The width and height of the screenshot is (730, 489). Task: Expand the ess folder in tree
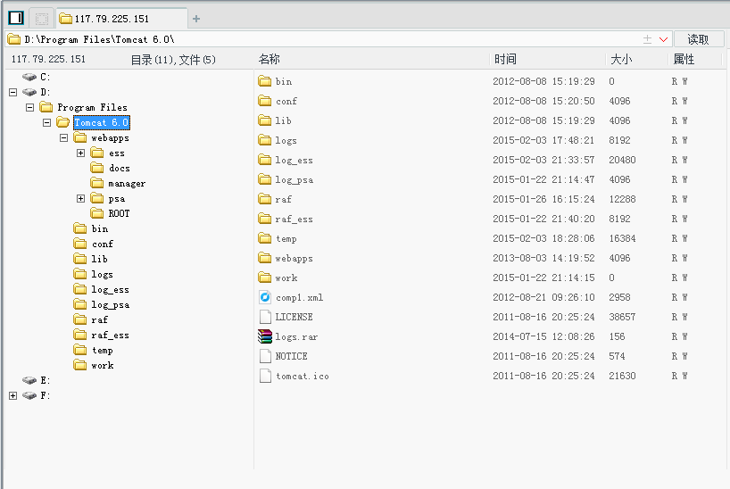[80, 153]
